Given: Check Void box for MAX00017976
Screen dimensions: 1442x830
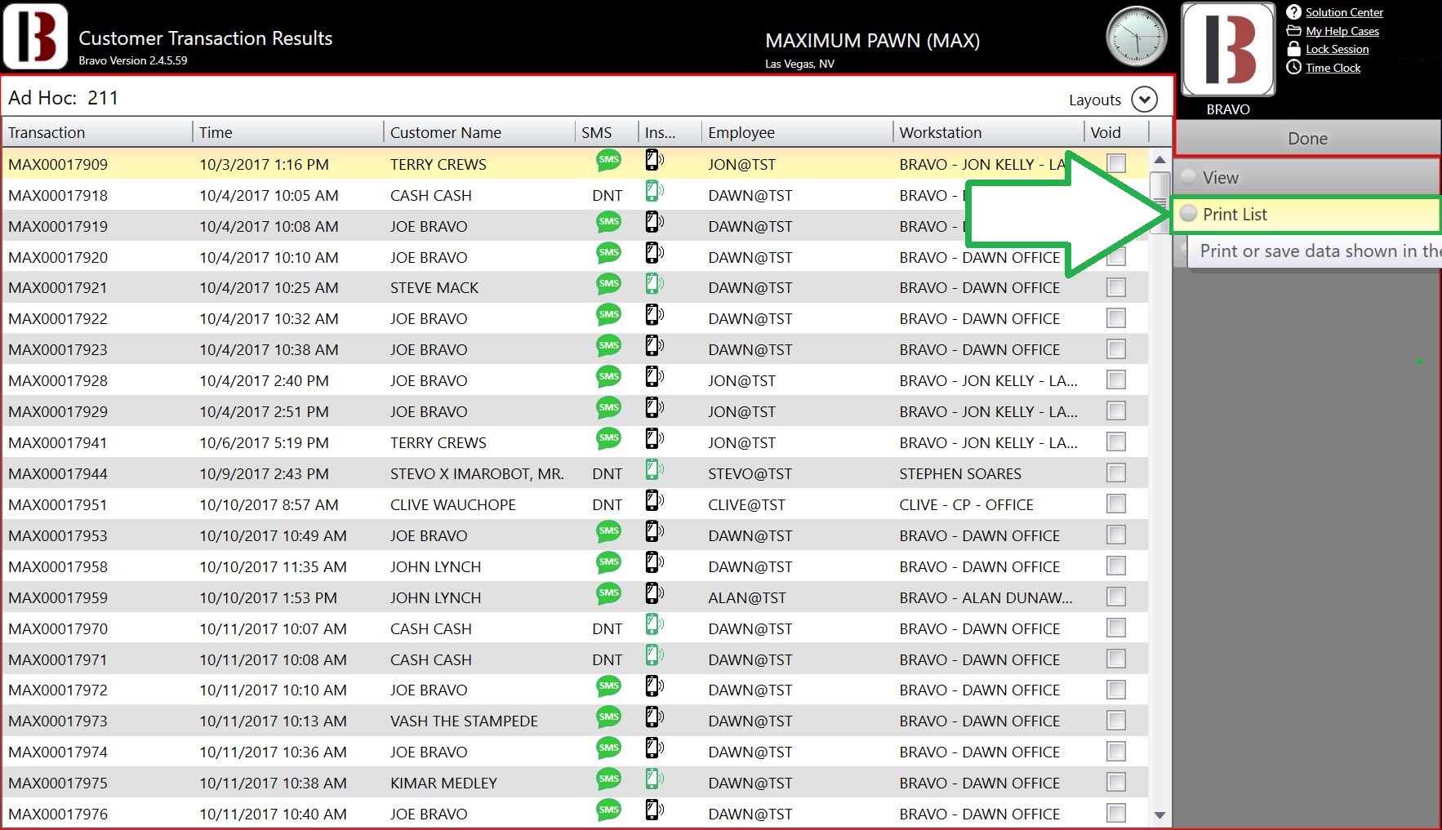Looking at the screenshot, I should click(1116, 813).
